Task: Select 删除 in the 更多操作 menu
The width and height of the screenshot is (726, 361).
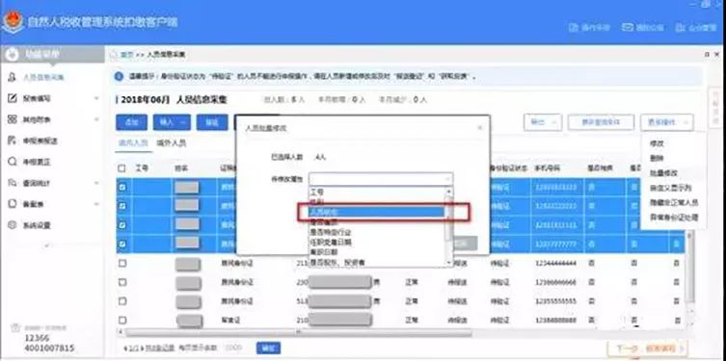Action: pyautogui.click(x=657, y=159)
